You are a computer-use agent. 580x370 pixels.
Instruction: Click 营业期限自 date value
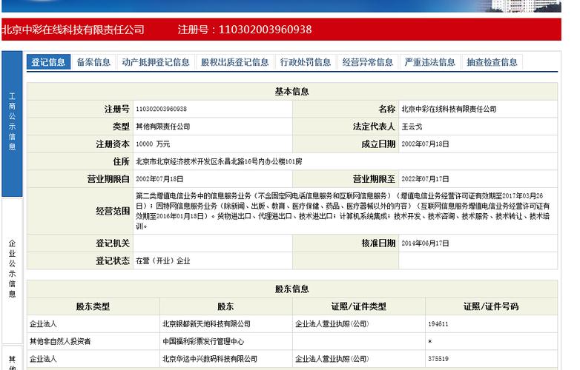(x=159, y=179)
